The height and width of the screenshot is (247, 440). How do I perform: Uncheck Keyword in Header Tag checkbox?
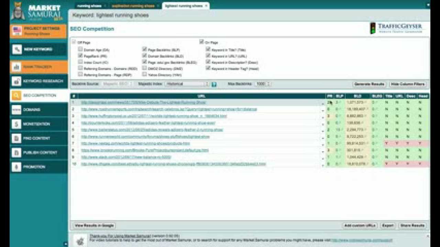click(x=208, y=68)
